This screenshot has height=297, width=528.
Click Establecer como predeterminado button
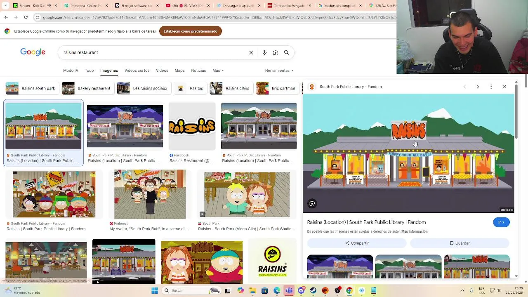pyautogui.click(x=191, y=31)
